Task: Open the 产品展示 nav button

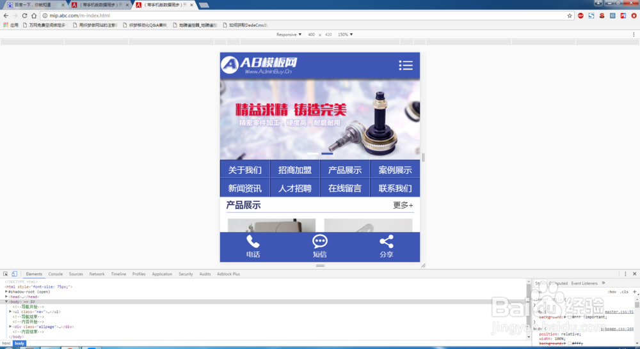Action: coord(345,169)
